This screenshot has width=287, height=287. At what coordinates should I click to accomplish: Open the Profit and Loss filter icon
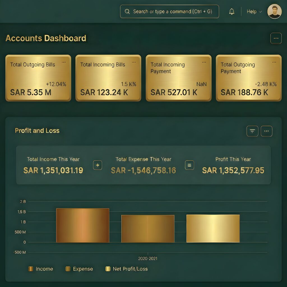252,131
